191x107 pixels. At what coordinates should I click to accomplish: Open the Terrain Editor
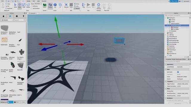pos(45,5)
